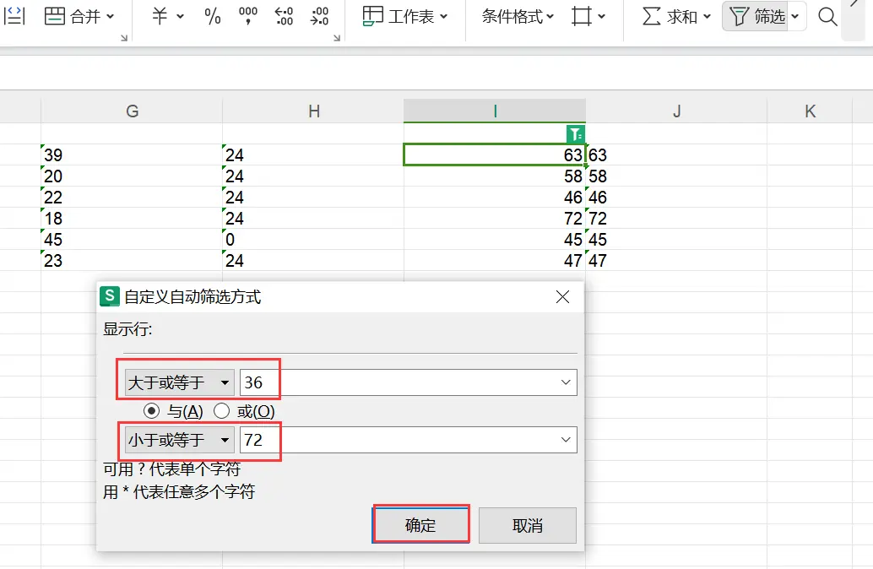Click the cell style frame icon
873x569 pixels.
582,16
